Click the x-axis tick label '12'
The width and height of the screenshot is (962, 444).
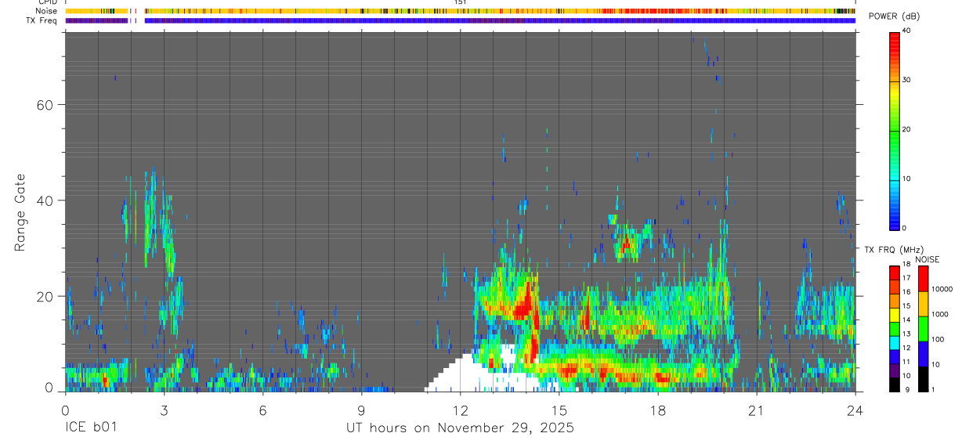pos(461,410)
